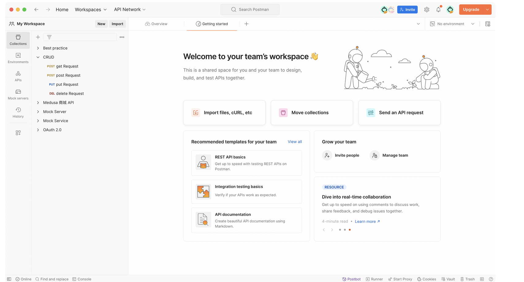Click the plus icon to create collection
The width and height of the screenshot is (524, 282).
(38, 37)
